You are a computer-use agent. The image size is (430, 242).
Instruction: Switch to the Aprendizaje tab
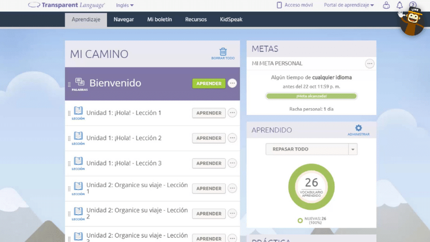[86, 19]
